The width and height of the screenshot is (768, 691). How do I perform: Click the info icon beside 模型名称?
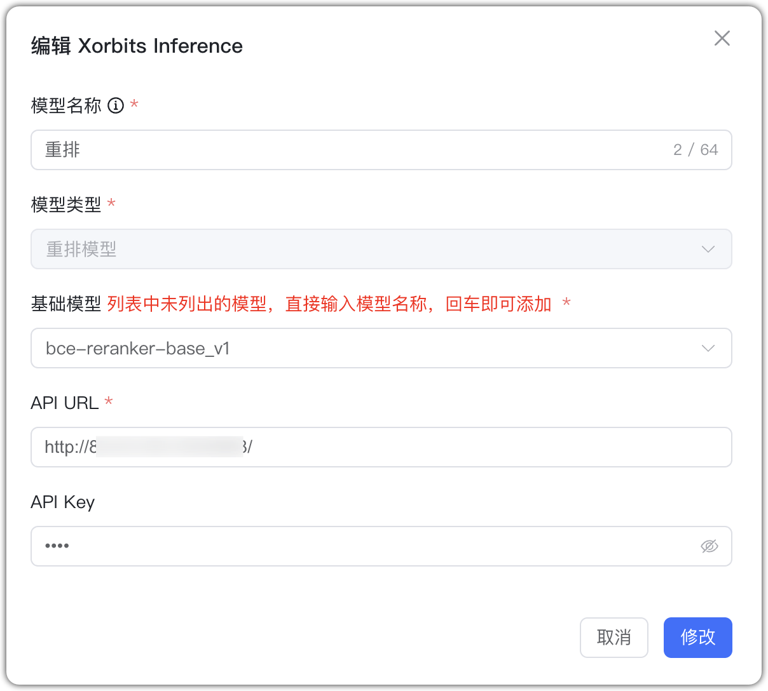point(116,105)
